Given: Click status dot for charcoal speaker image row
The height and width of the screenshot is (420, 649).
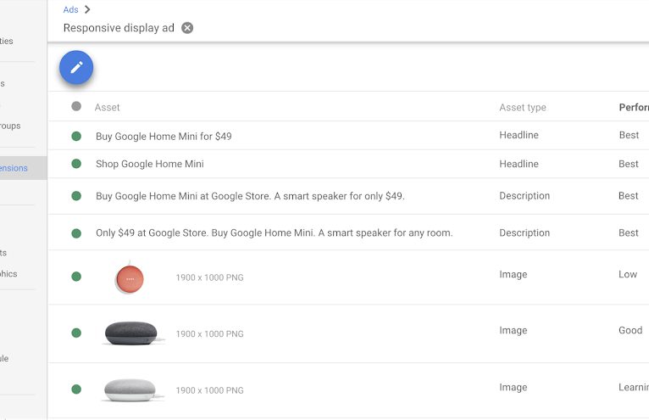Looking at the screenshot, I should [x=76, y=333].
